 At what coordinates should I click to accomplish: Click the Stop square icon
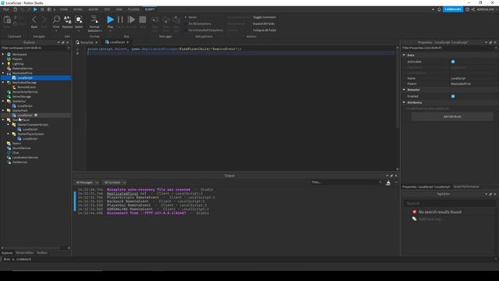143,20
